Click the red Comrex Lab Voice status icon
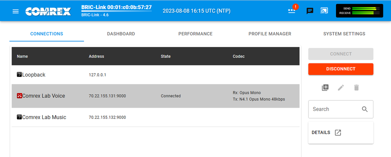 19,96
